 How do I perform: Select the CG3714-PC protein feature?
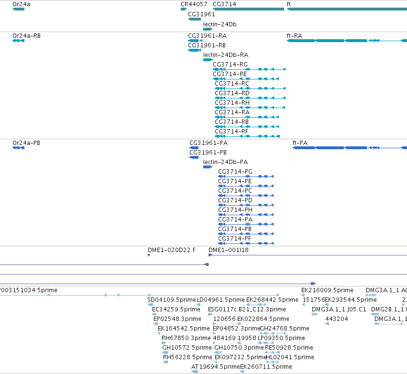click(246, 196)
